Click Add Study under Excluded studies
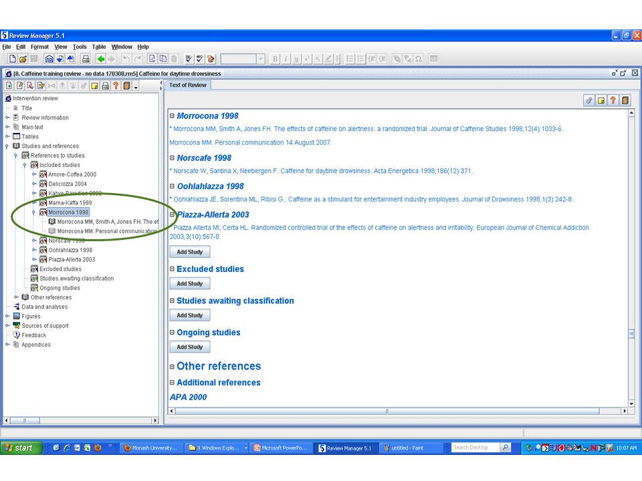 pos(189,283)
